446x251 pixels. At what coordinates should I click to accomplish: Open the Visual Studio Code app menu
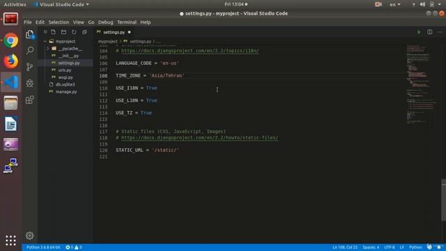coord(61,5)
